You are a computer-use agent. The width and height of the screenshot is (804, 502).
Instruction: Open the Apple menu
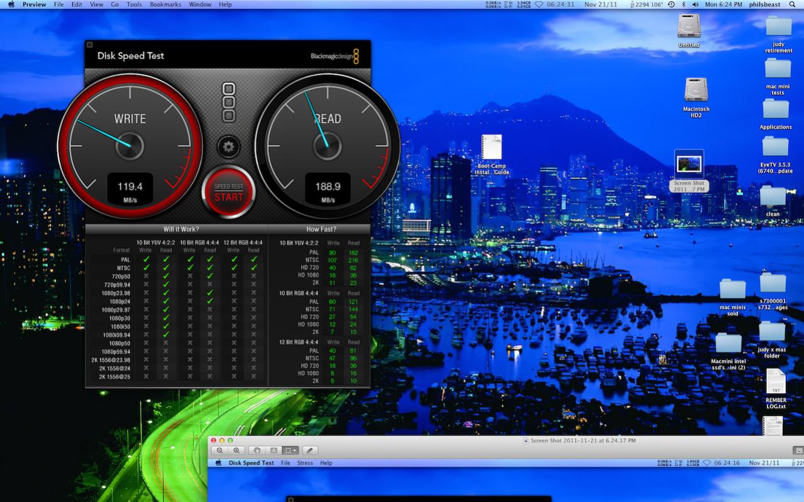(x=11, y=4)
